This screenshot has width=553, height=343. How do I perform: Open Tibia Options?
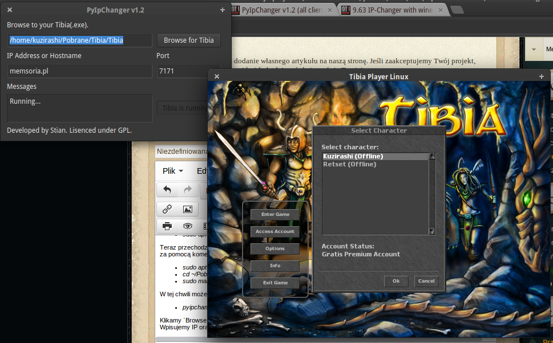275,248
